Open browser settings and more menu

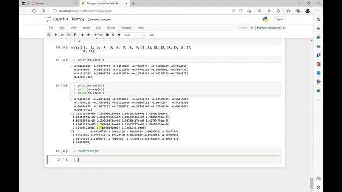point(317,11)
